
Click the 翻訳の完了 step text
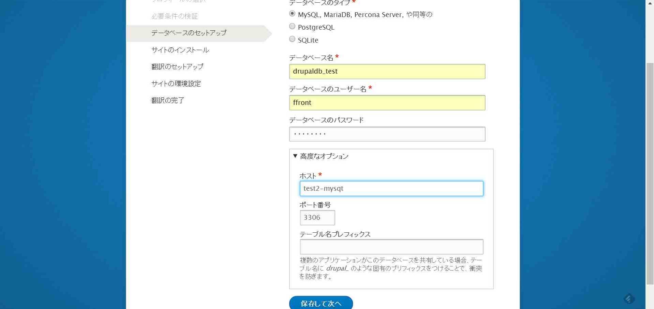pyautogui.click(x=168, y=101)
